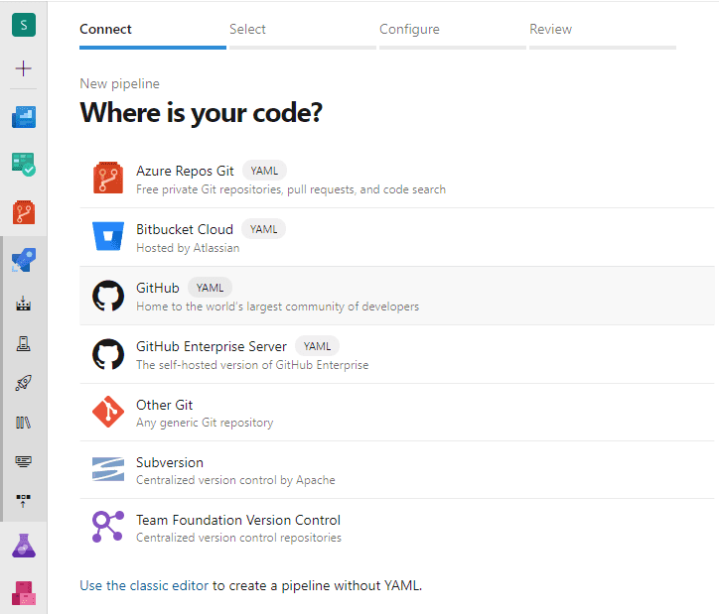Open the Library books icon in sidebar
Viewport: 719px width, 614px height.
tap(24, 423)
